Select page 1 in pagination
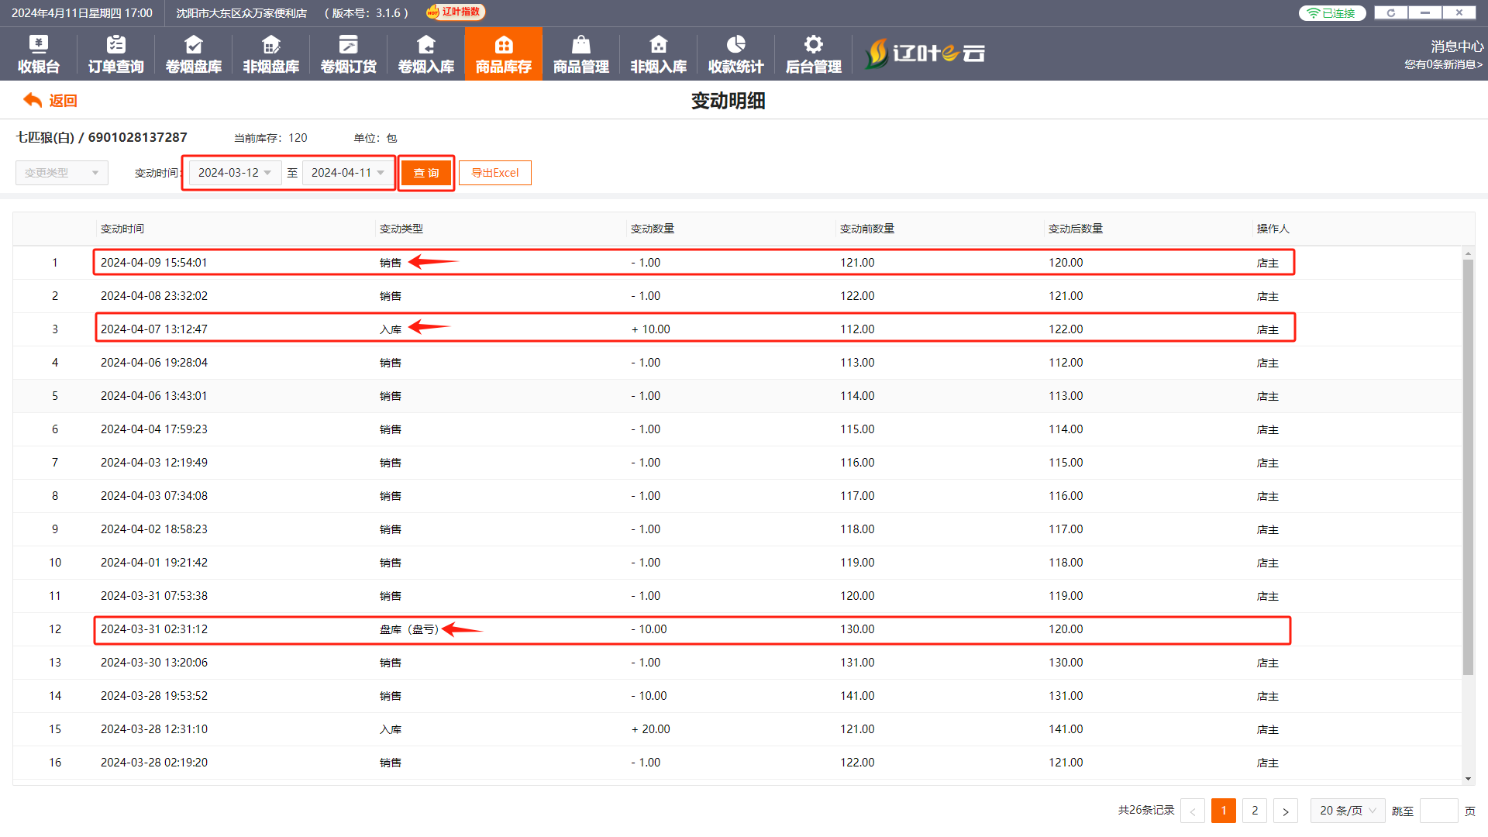The image size is (1488, 837). (x=1224, y=811)
